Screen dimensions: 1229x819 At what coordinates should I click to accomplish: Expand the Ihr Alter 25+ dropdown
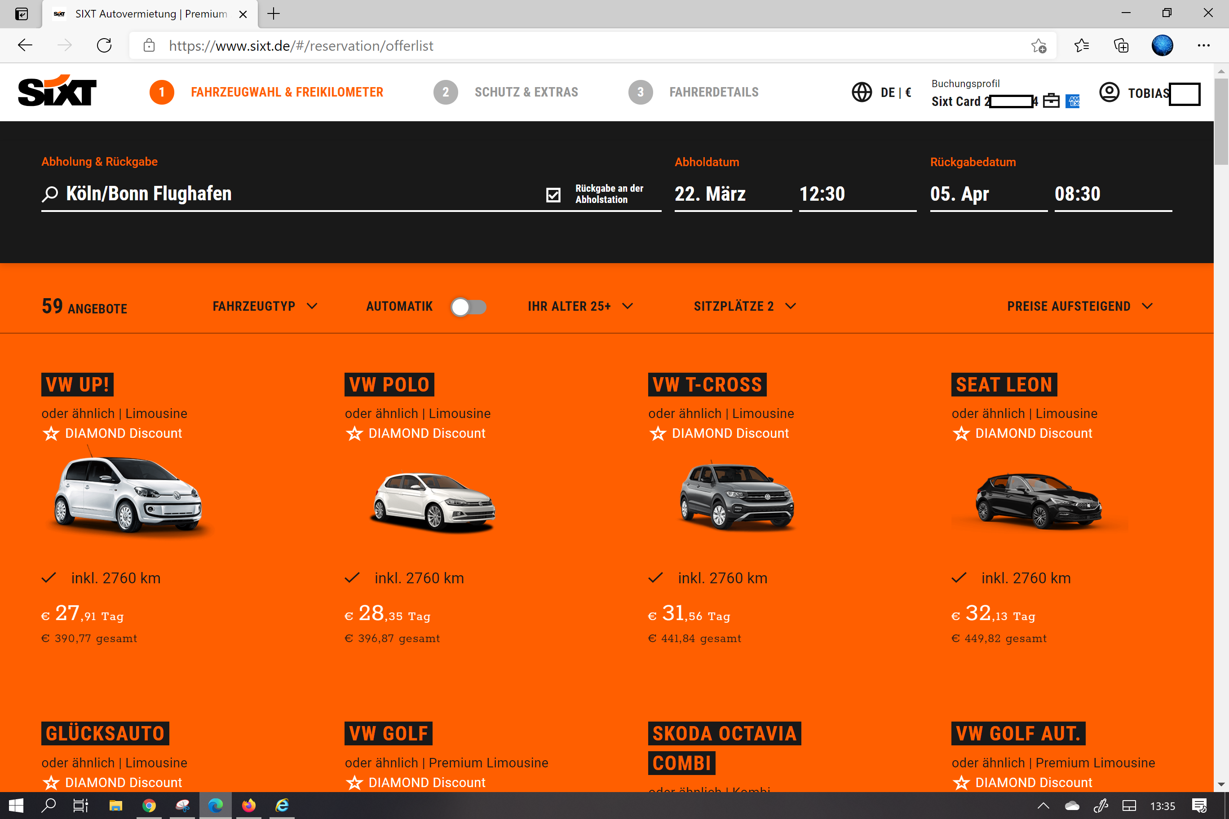[580, 306]
